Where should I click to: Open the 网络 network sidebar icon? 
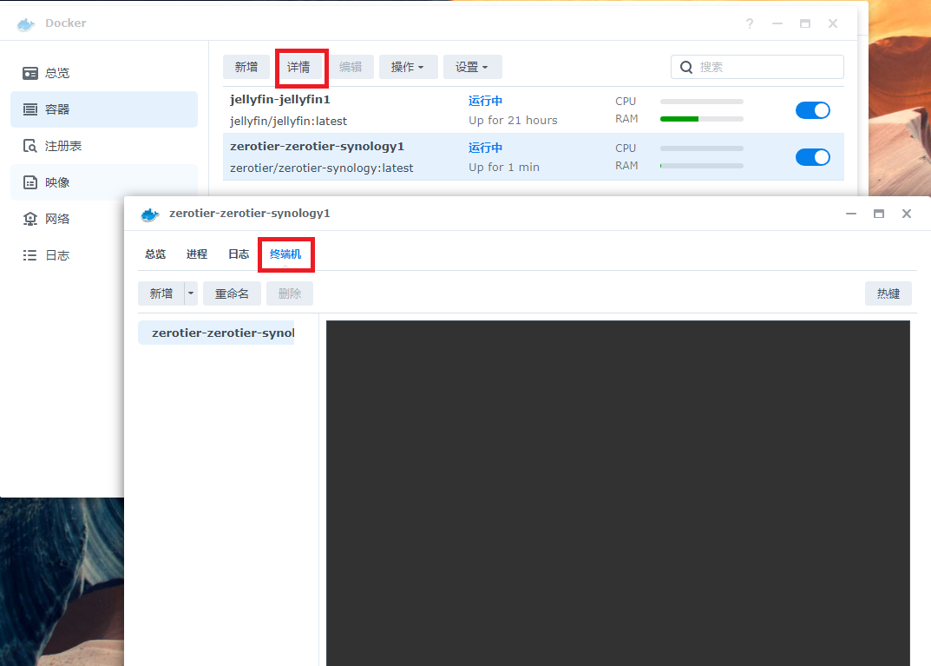(x=30, y=219)
